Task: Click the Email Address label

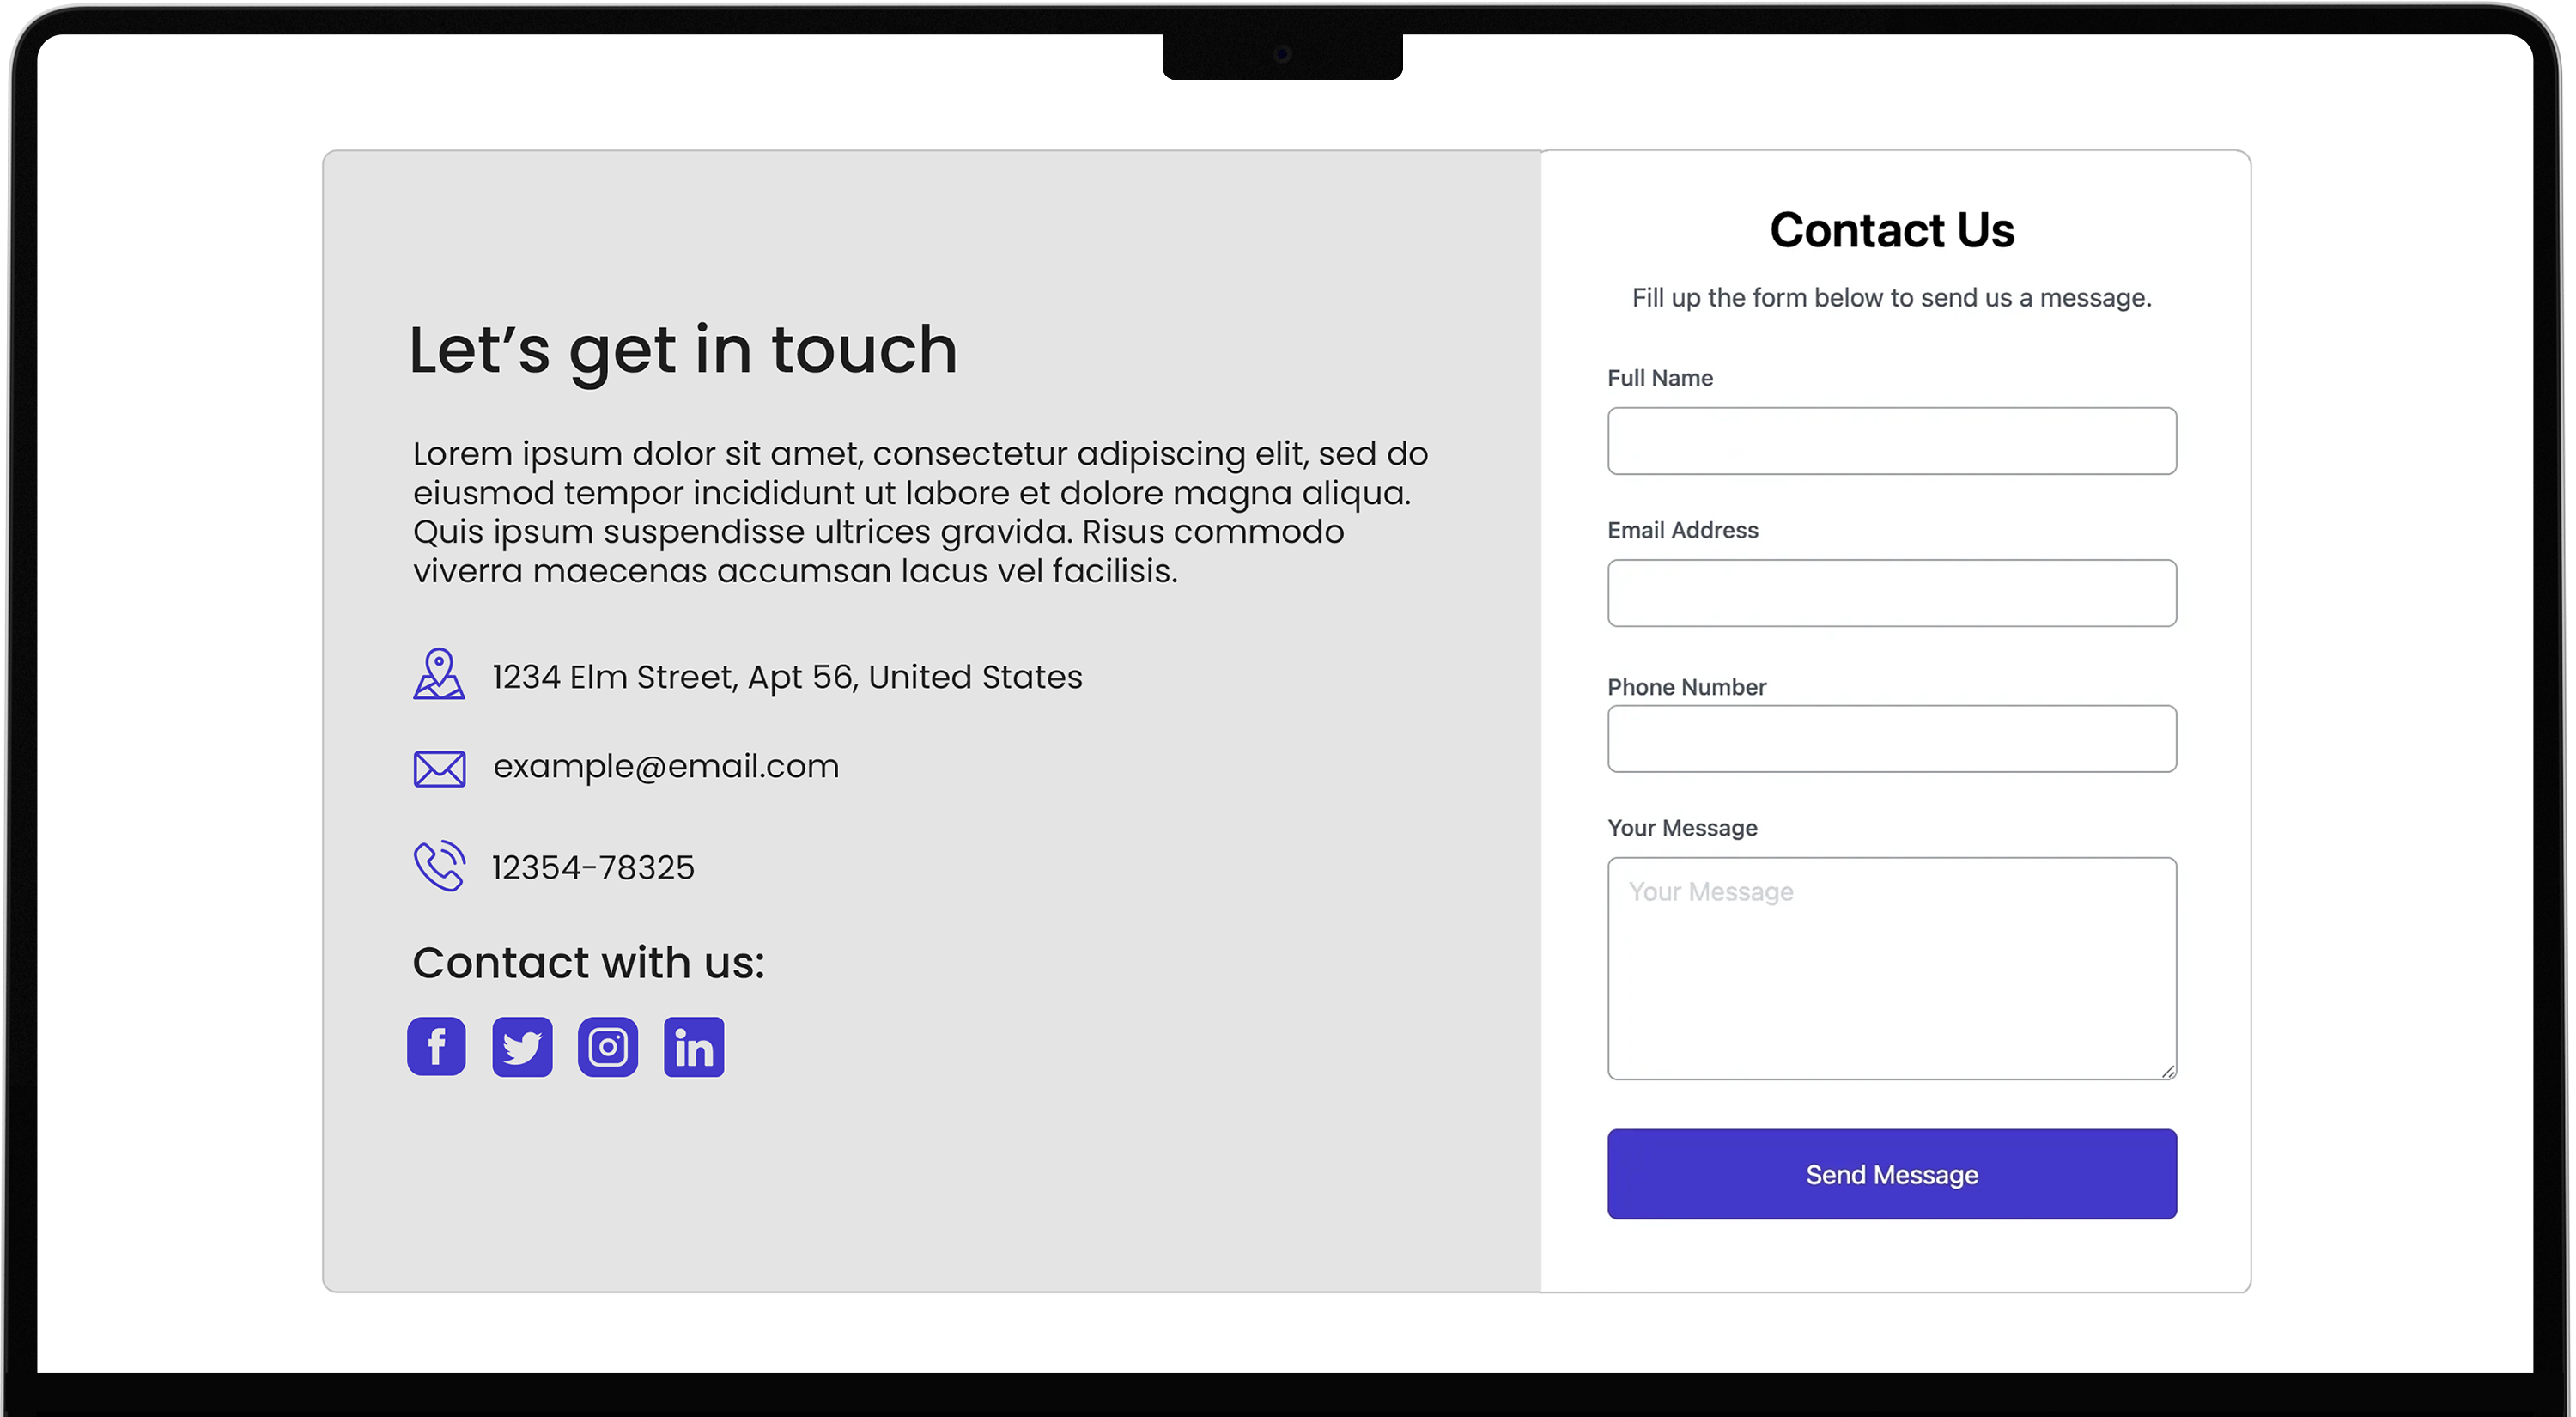Action: pyautogui.click(x=1682, y=530)
